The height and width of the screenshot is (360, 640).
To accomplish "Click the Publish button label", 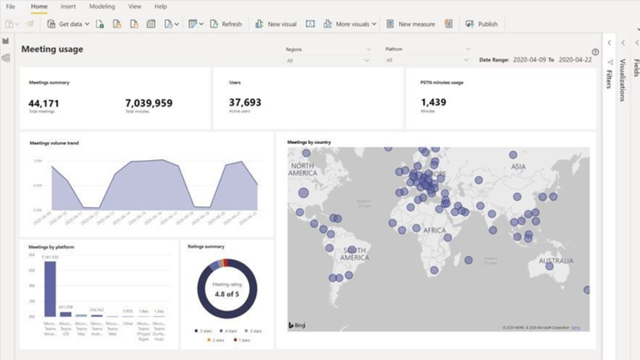I will pos(488,24).
